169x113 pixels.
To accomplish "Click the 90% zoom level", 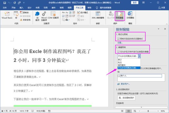I will point(163,111).
